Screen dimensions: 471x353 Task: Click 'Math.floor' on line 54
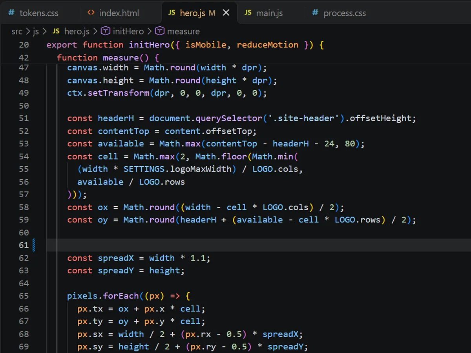221,156
